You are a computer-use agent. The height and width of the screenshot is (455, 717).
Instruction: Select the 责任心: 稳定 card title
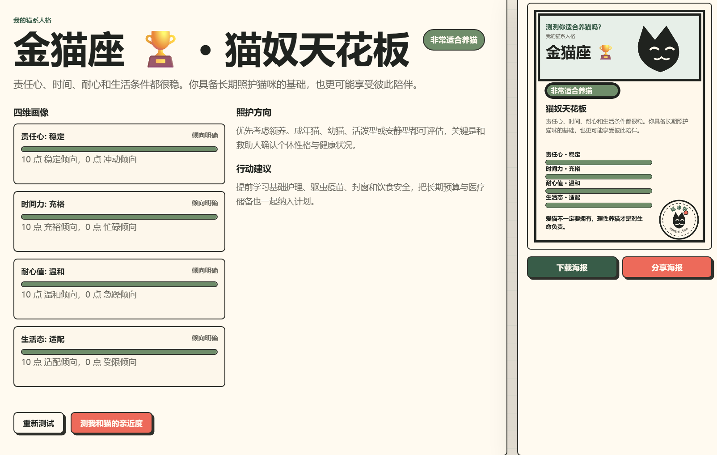tap(43, 137)
